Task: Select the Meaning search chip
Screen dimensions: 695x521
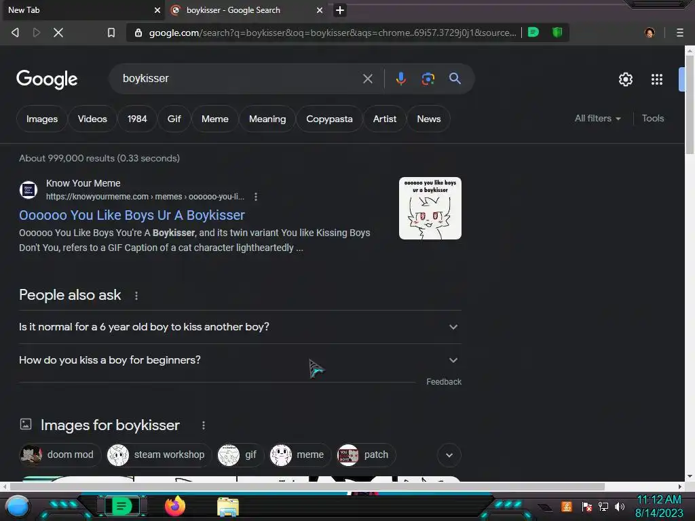Action: coord(267,119)
